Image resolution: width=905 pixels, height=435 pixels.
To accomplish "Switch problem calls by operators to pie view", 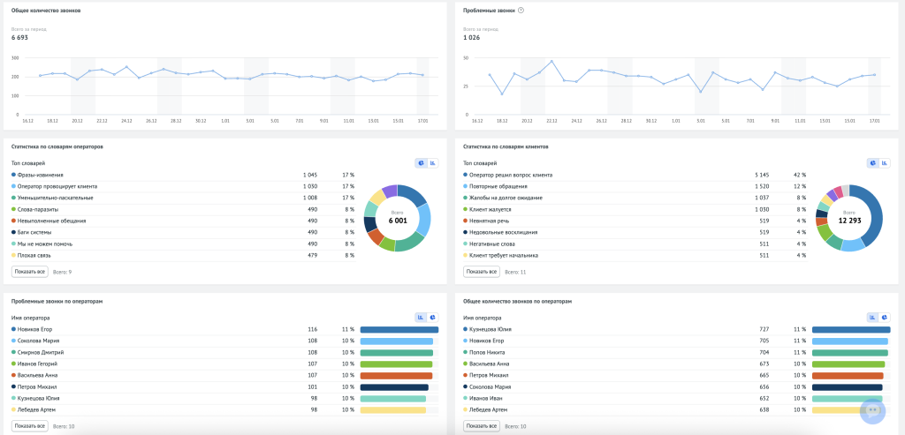I will pos(432,317).
